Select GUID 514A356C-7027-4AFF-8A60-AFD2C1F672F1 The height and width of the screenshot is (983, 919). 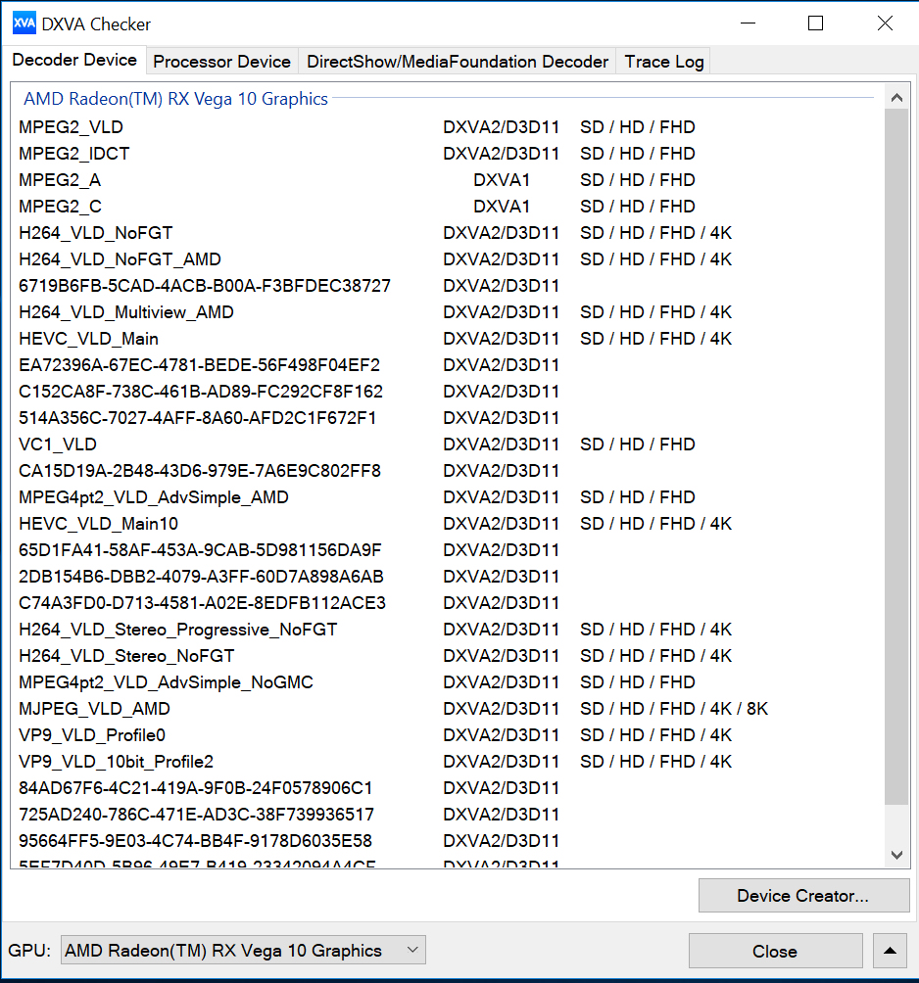446,417
